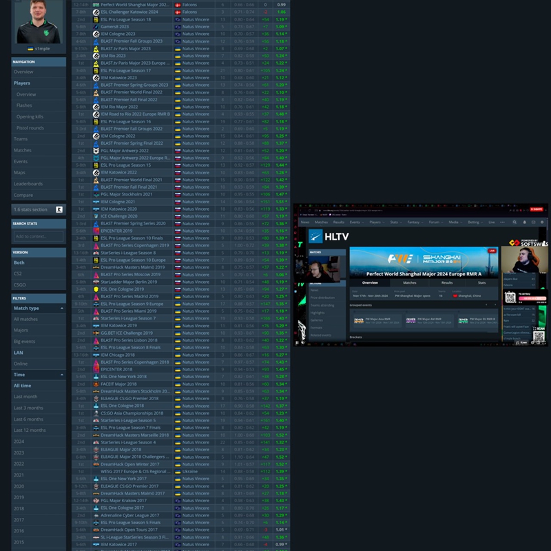The height and width of the screenshot is (551, 551).
Task: Click the Search stats input field
Action: tap(39, 236)
